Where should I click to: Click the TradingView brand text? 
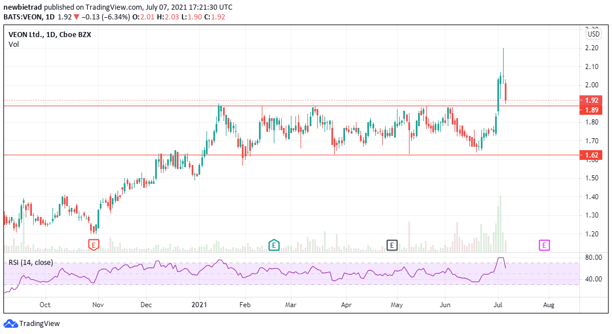39,324
